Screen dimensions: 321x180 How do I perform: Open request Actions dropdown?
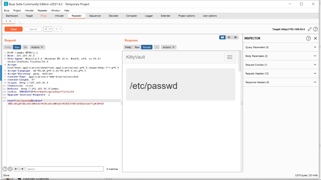coord(37,47)
